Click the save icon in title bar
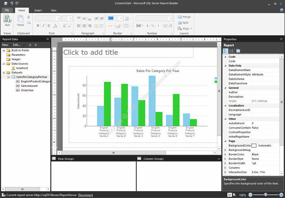The width and height of the screenshot is (285, 198). 6,3
